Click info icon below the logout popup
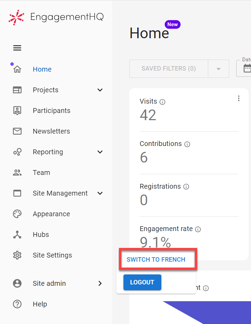The height and width of the screenshot is (324, 251). pos(206,288)
